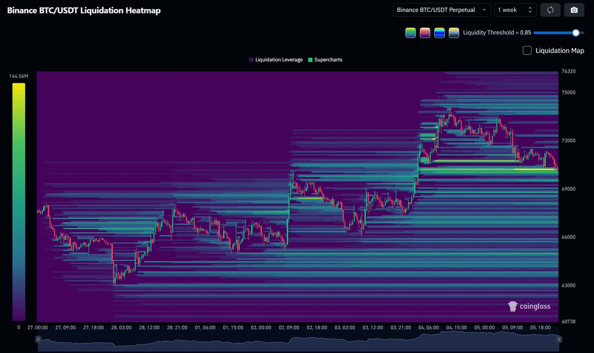
Task: Take a snapshot using the camera icon
Action: tap(574, 9)
